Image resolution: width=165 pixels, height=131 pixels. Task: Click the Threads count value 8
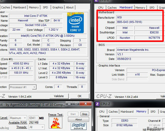click(82, 87)
